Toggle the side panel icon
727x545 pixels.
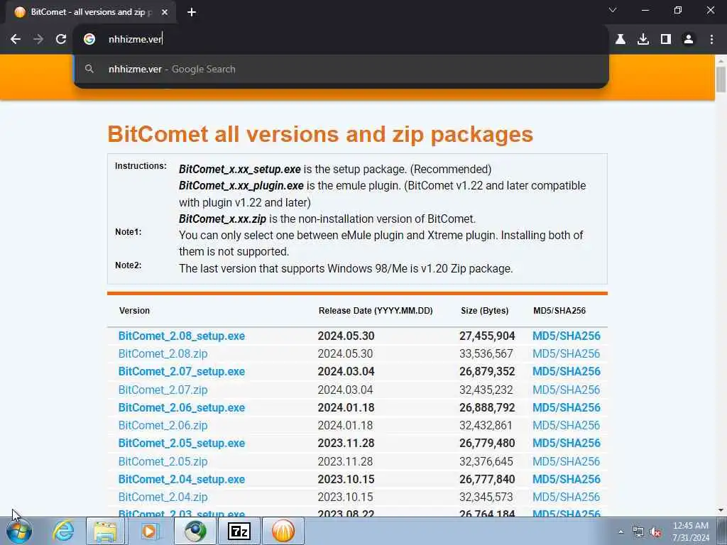666,40
